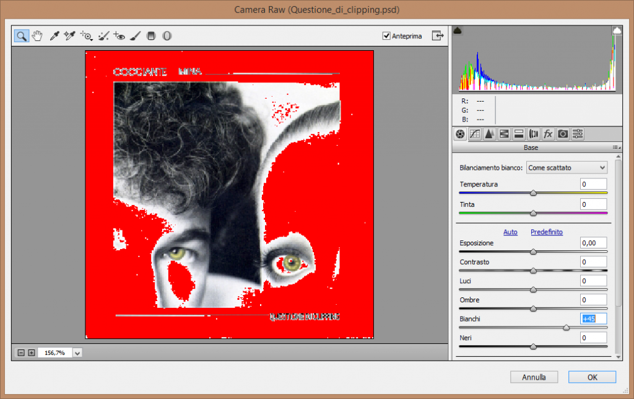Click the Tinta value field
Image resolution: width=634 pixels, height=399 pixels.
pos(594,204)
